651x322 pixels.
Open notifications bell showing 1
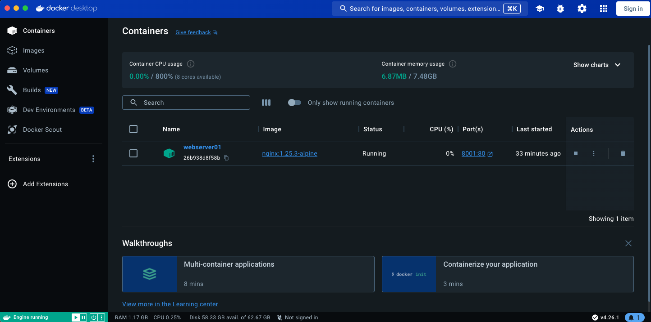click(635, 318)
